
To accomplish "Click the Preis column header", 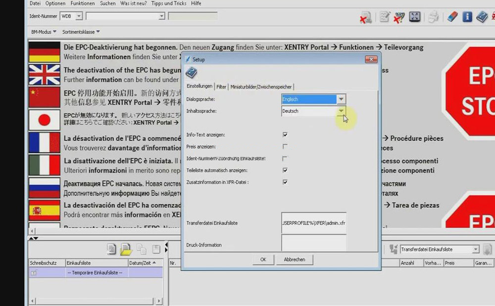I will point(459,263).
